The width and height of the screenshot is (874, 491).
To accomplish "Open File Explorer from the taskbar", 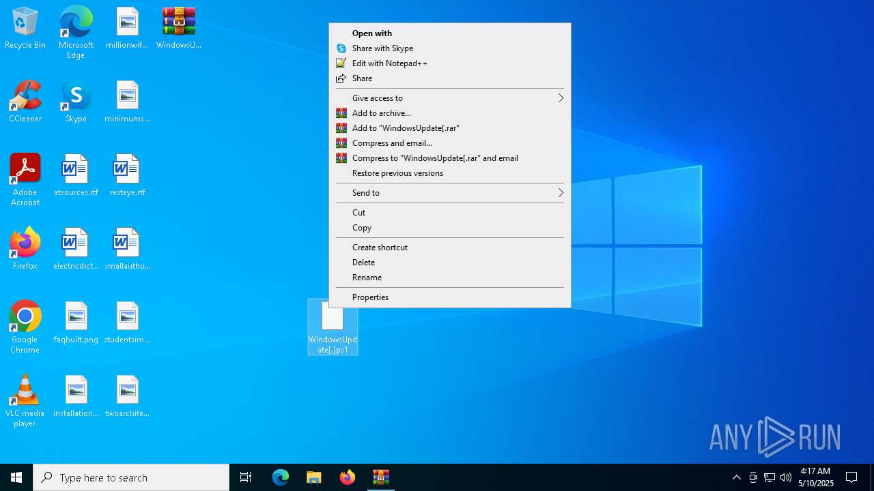I will [314, 477].
